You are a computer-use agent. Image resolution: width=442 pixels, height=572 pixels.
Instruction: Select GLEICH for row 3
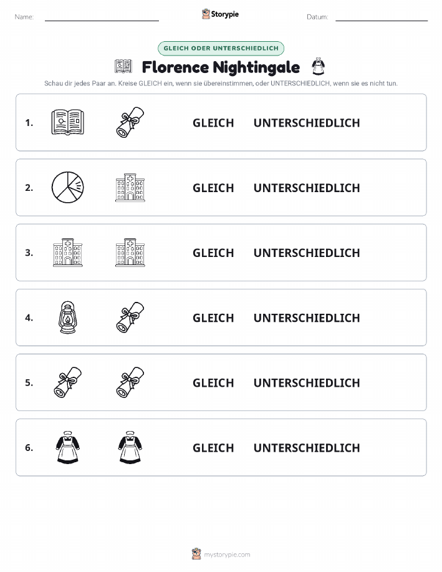click(213, 253)
